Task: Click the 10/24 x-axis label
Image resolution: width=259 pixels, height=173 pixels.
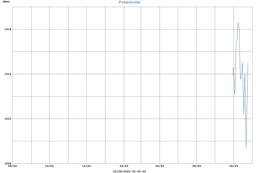Action: pyautogui.click(x=49, y=166)
